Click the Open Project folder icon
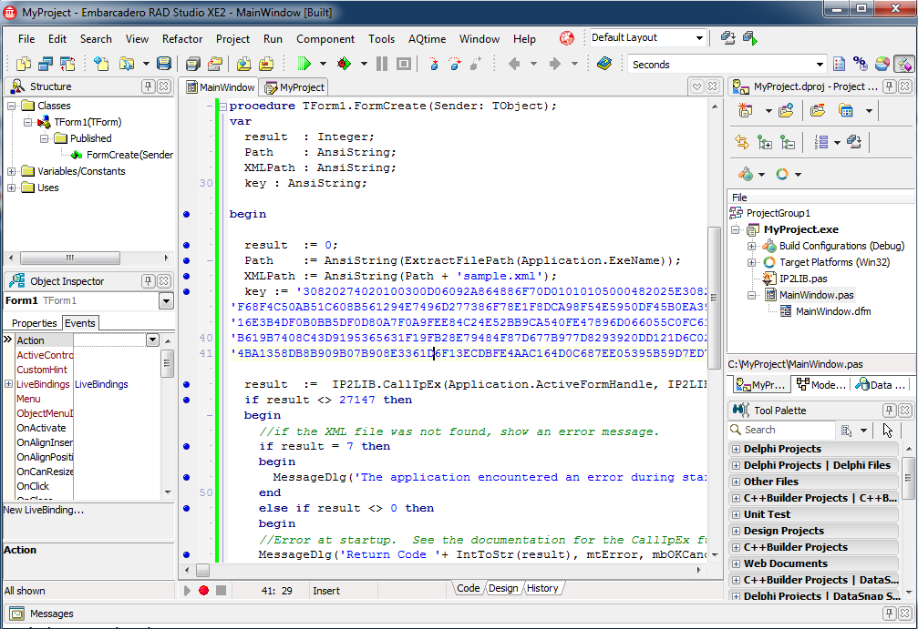The height and width of the screenshot is (629, 918). (215, 64)
